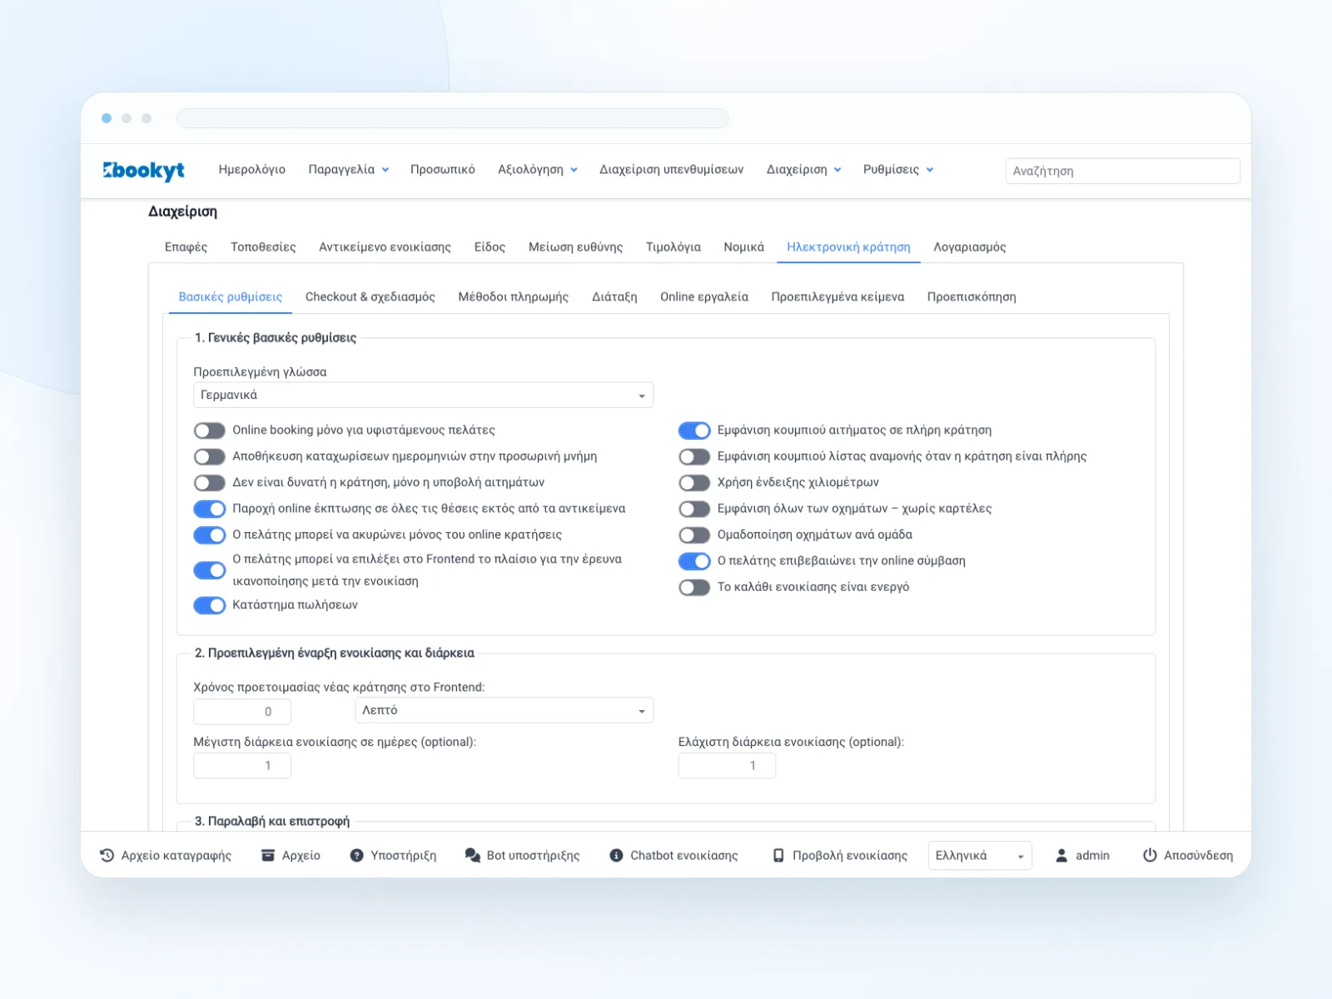Select the Τιμολόγια tab
Image resolution: width=1332 pixels, height=999 pixels.
[673, 247]
